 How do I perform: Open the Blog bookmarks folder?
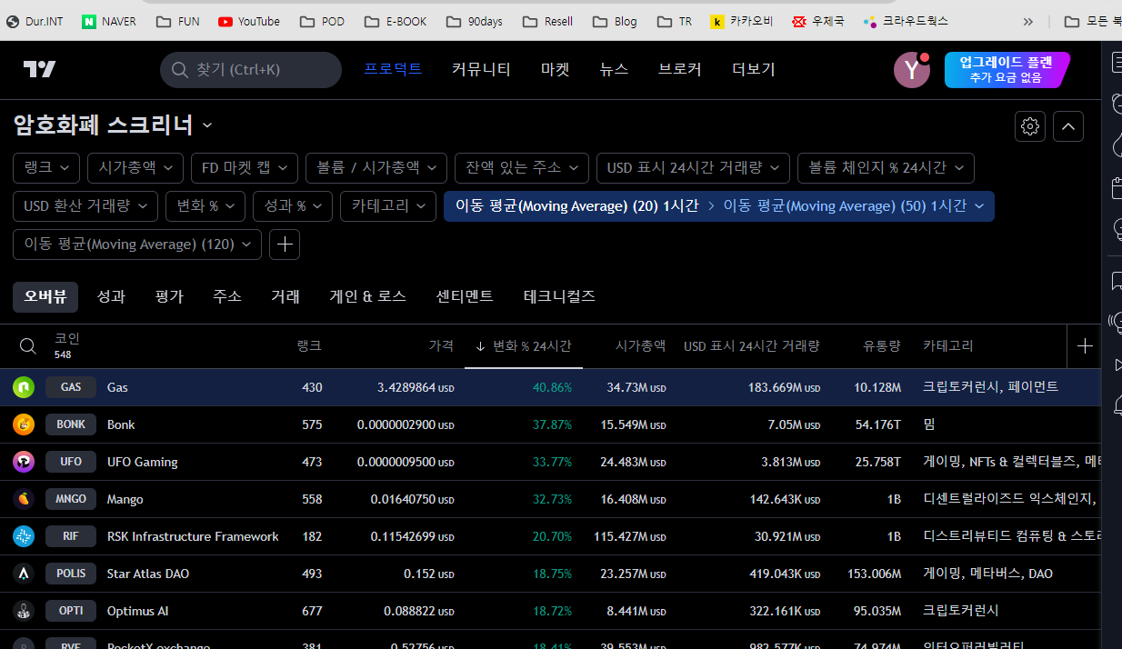(x=615, y=21)
